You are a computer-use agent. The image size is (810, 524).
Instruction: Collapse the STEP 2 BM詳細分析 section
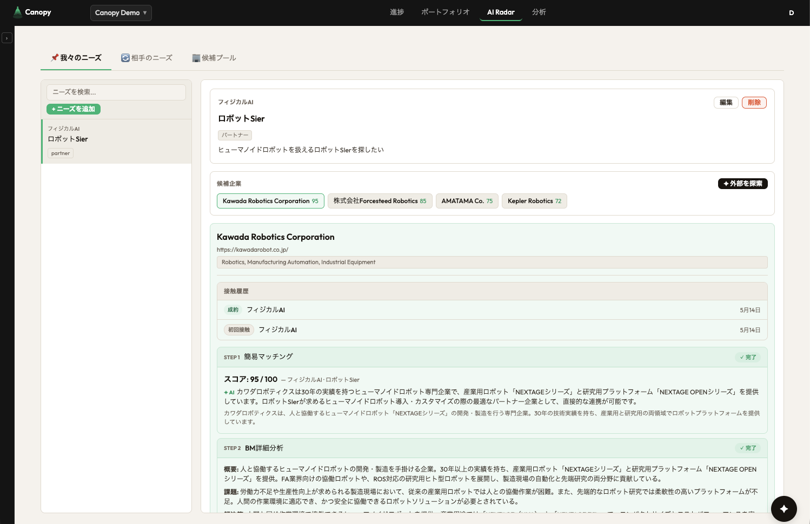coord(492,448)
